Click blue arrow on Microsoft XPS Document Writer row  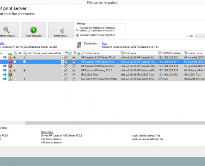(x=5, y=79)
